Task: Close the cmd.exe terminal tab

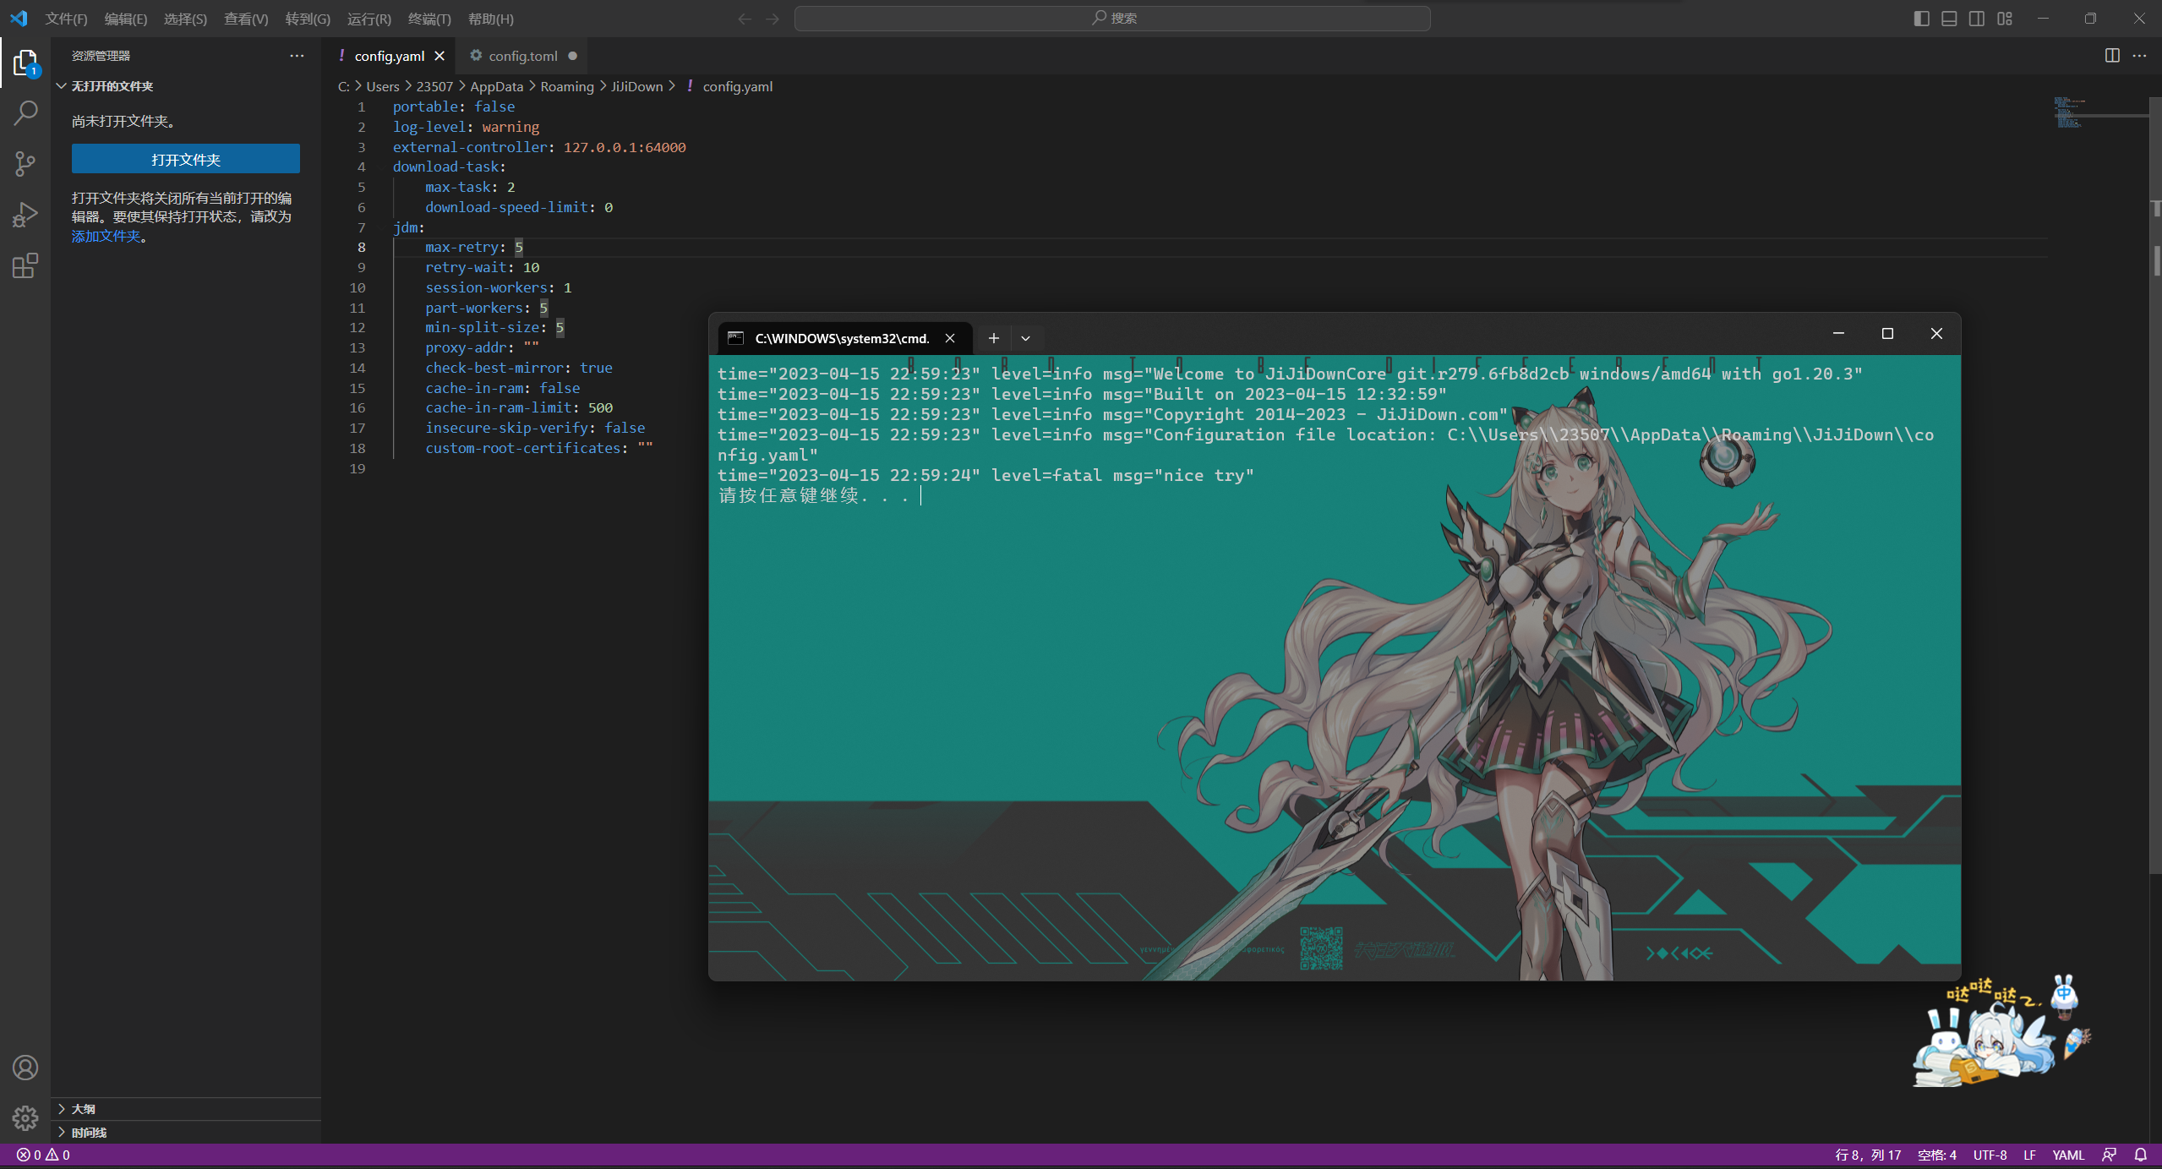Action: coord(950,338)
